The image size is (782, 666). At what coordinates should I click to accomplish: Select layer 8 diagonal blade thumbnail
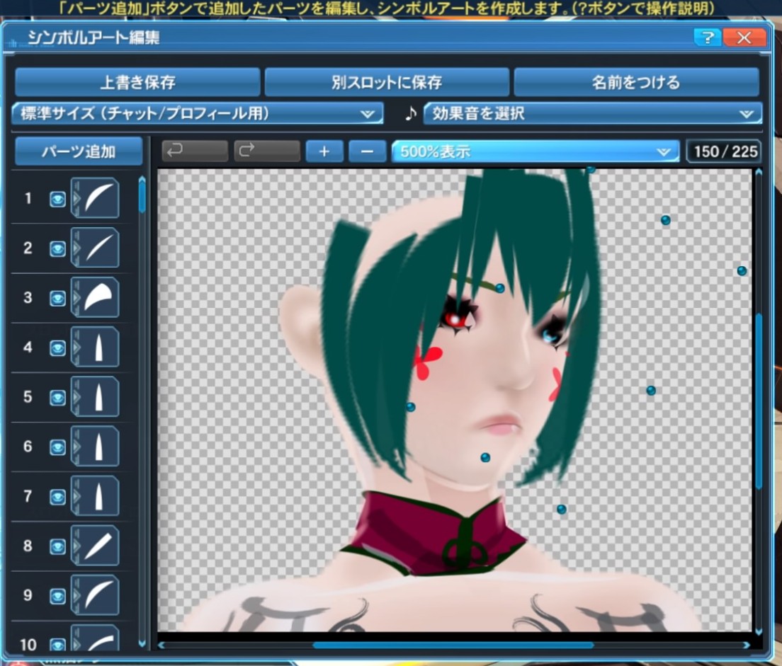[x=95, y=545]
